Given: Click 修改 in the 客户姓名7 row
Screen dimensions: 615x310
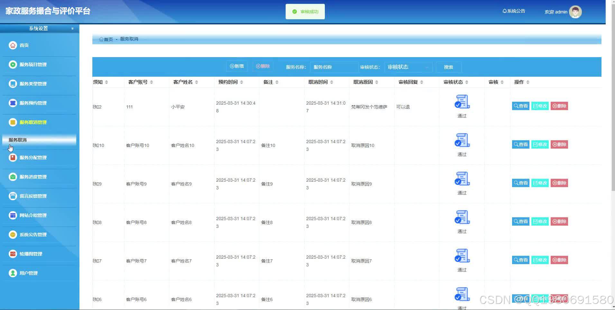Looking at the screenshot, I should (x=540, y=260).
